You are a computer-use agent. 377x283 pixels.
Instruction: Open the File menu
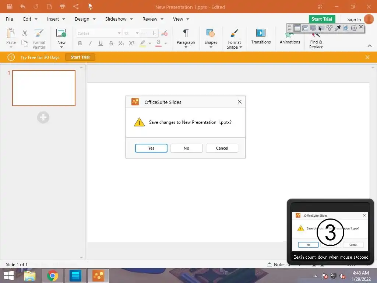9,19
